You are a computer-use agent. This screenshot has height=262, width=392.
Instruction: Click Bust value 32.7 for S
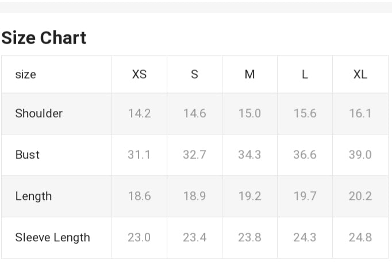tap(194, 155)
